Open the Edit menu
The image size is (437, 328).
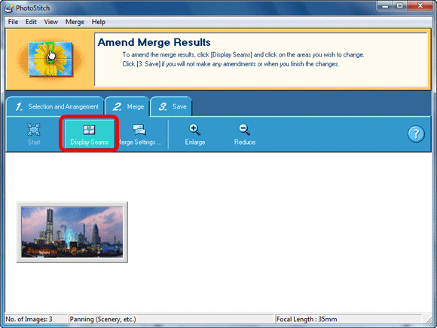[31, 22]
